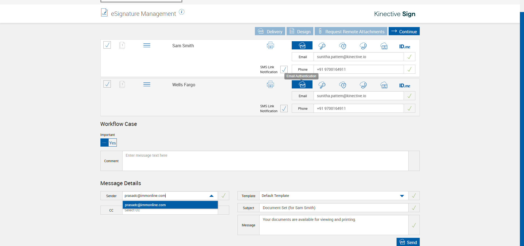Screen dimensions: 524x246
Task: Click the green check beside Message field
Action: (x=414, y=225)
